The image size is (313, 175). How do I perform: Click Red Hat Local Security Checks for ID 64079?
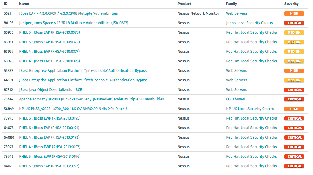click(x=252, y=166)
